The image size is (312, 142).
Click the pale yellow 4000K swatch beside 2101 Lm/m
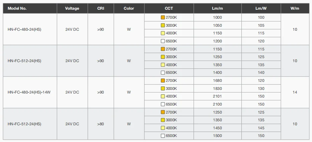[163, 96]
